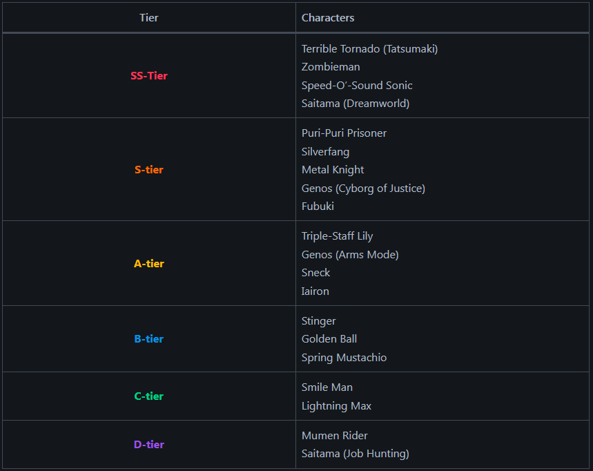Select the B-tier label
593x471 pixels.
[x=148, y=338]
